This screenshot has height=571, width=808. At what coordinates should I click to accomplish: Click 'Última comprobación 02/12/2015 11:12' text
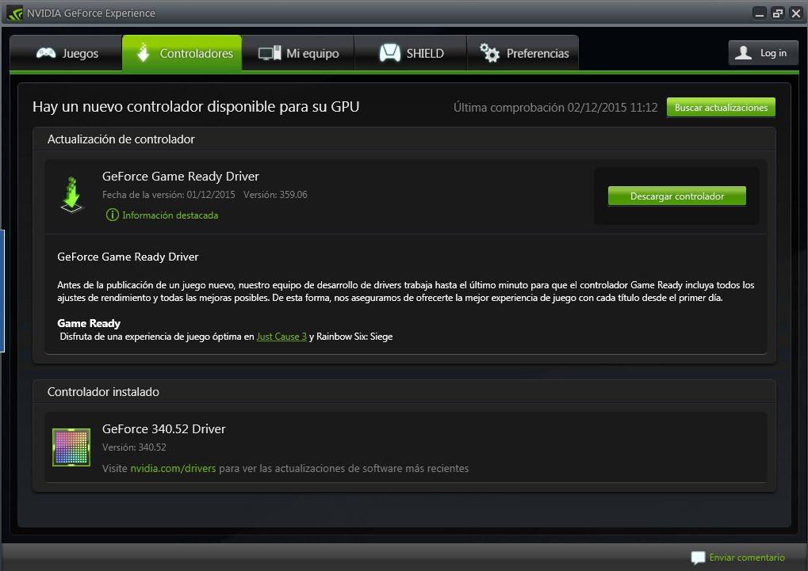point(556,107)
